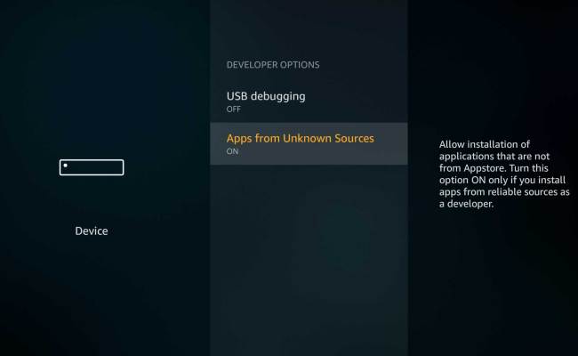
Task: Select the 'option ON only if' description line
Action: pyautogui.click(x=502, y=180)
